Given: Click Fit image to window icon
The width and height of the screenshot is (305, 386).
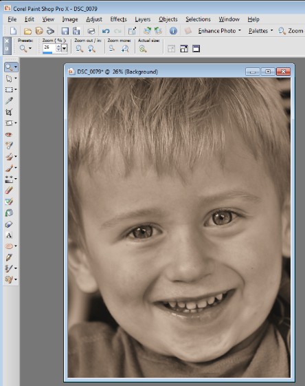Looking at the screenshot, I should [x=184, y=49].
